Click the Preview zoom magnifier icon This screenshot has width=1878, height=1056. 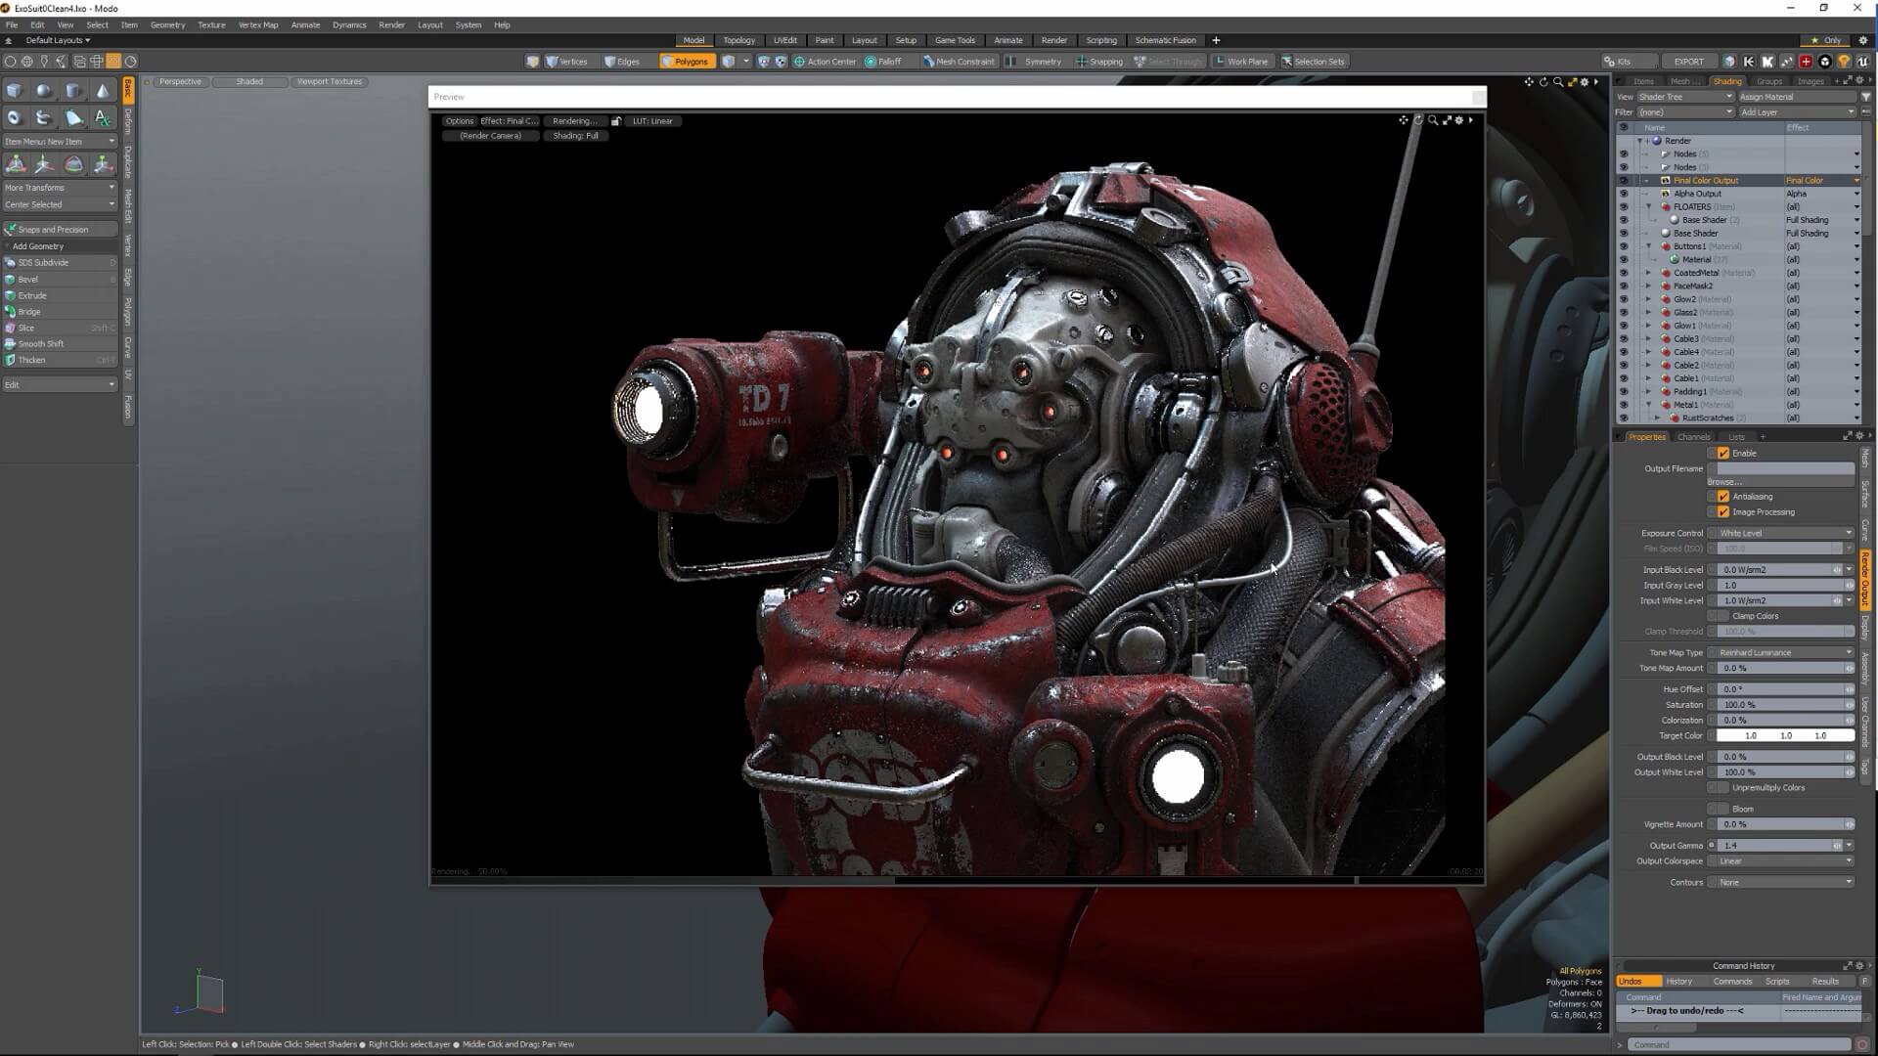click(x=1432, y=120)
